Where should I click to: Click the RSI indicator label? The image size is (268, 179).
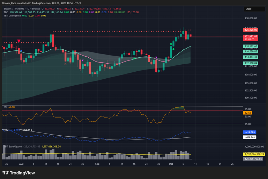5,107
